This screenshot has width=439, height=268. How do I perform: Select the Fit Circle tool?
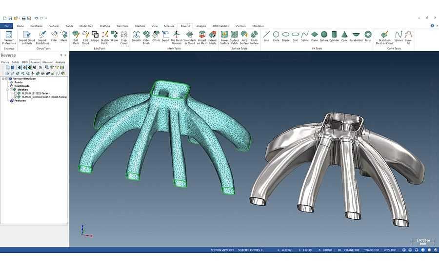click(276, 37)
